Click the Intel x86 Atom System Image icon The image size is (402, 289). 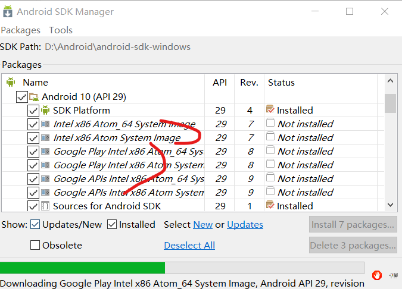(x=45, y=137)
